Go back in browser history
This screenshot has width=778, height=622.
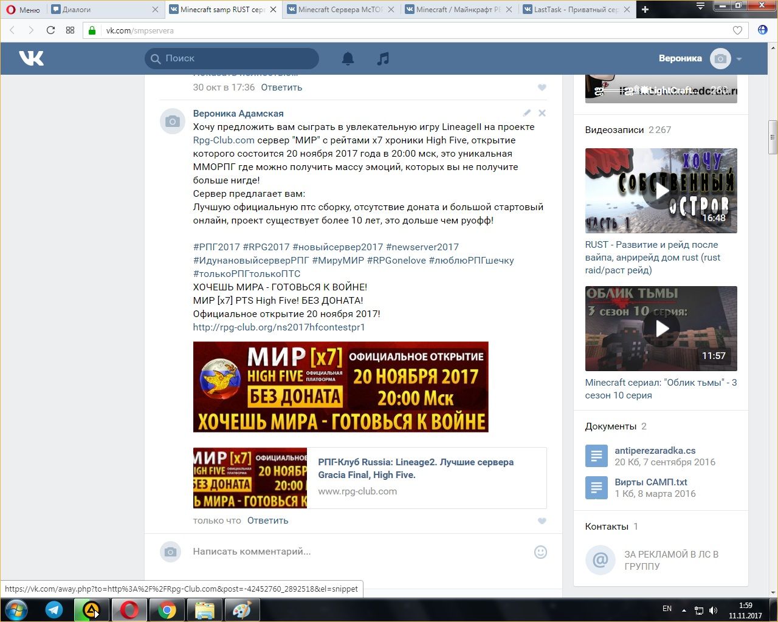(12, 30)
